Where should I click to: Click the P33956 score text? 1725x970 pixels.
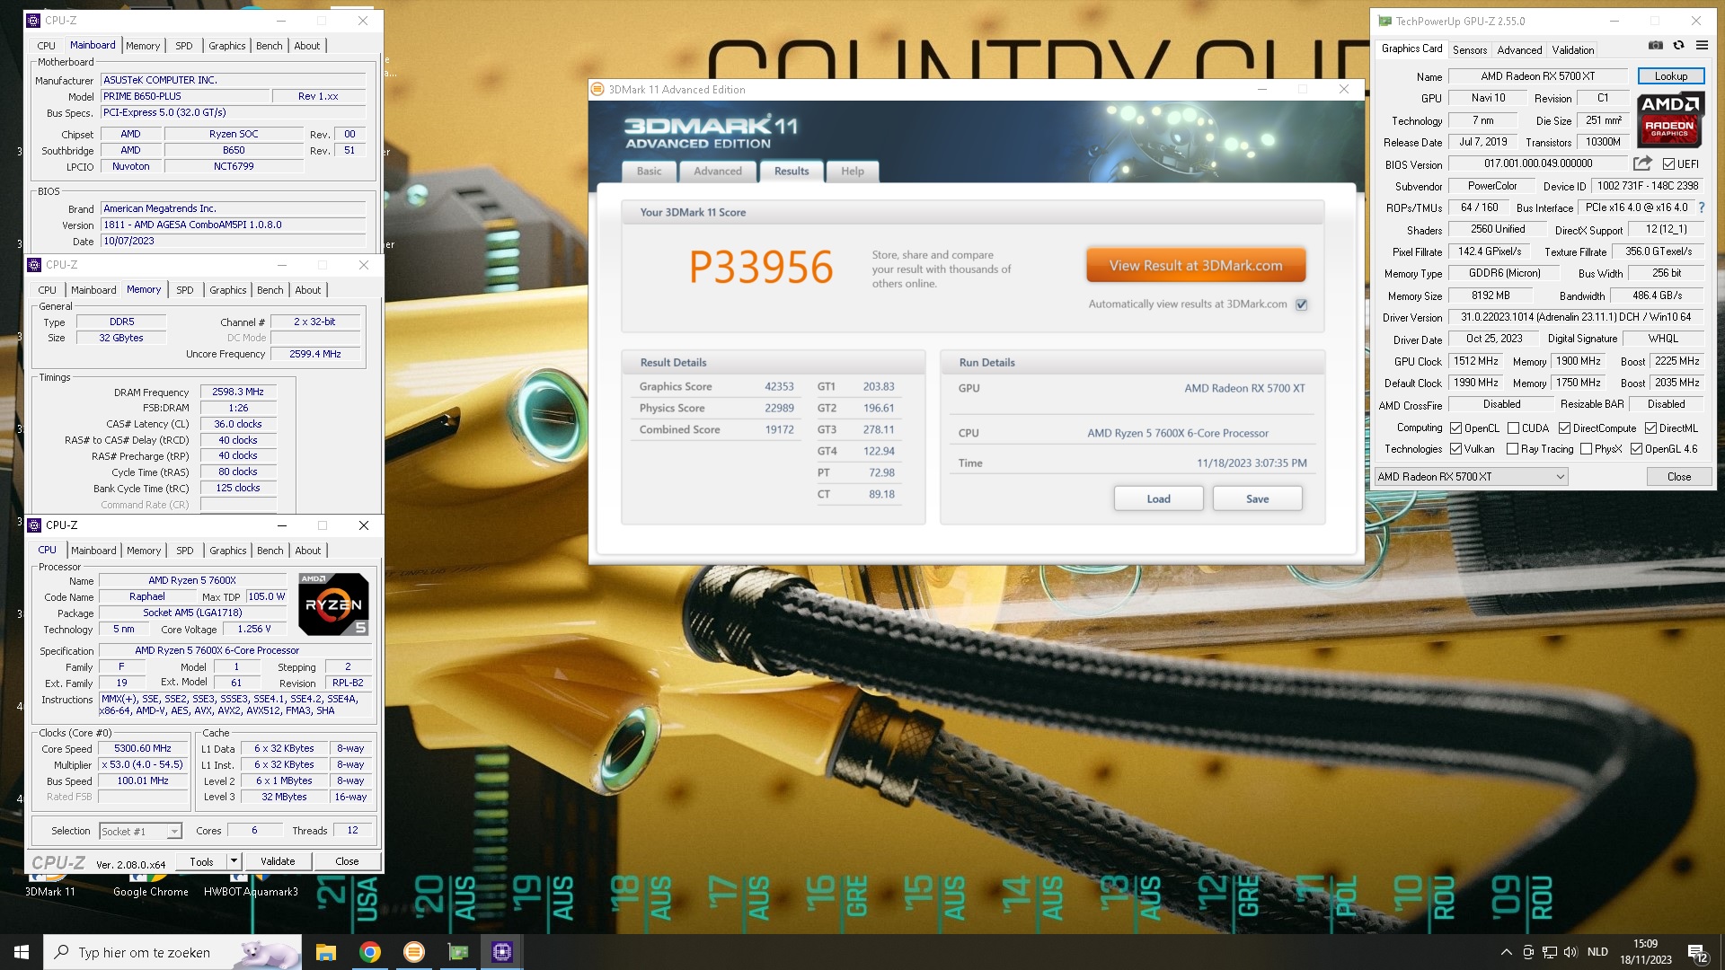tap(761, 268)
